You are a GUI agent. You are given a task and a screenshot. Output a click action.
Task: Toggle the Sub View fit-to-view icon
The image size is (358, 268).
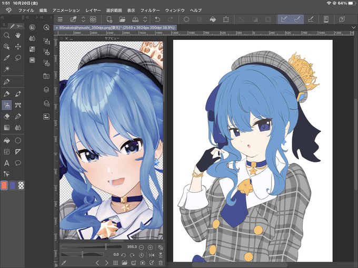click(161, 248)
